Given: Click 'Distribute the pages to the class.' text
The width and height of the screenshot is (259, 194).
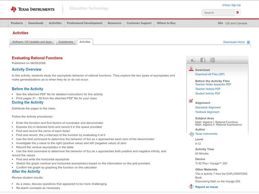Looking at the screenshot, I should (x=34, y=108).
